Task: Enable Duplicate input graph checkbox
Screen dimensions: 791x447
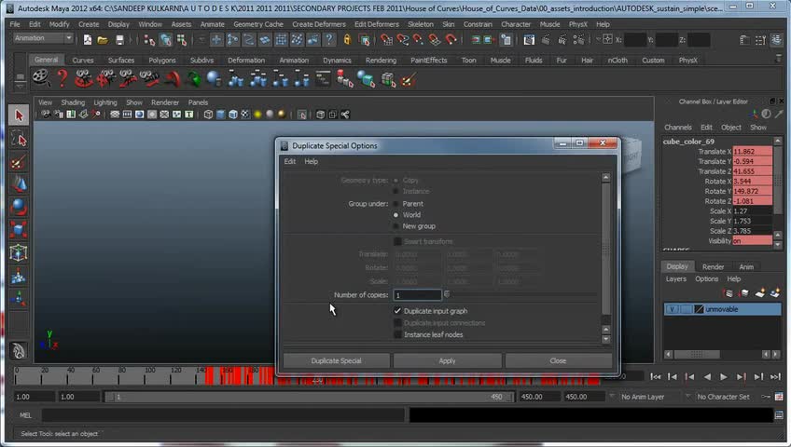Action: pos(397,311)
